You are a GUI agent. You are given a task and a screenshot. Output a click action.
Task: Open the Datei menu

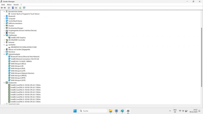(x=3, y=5)
